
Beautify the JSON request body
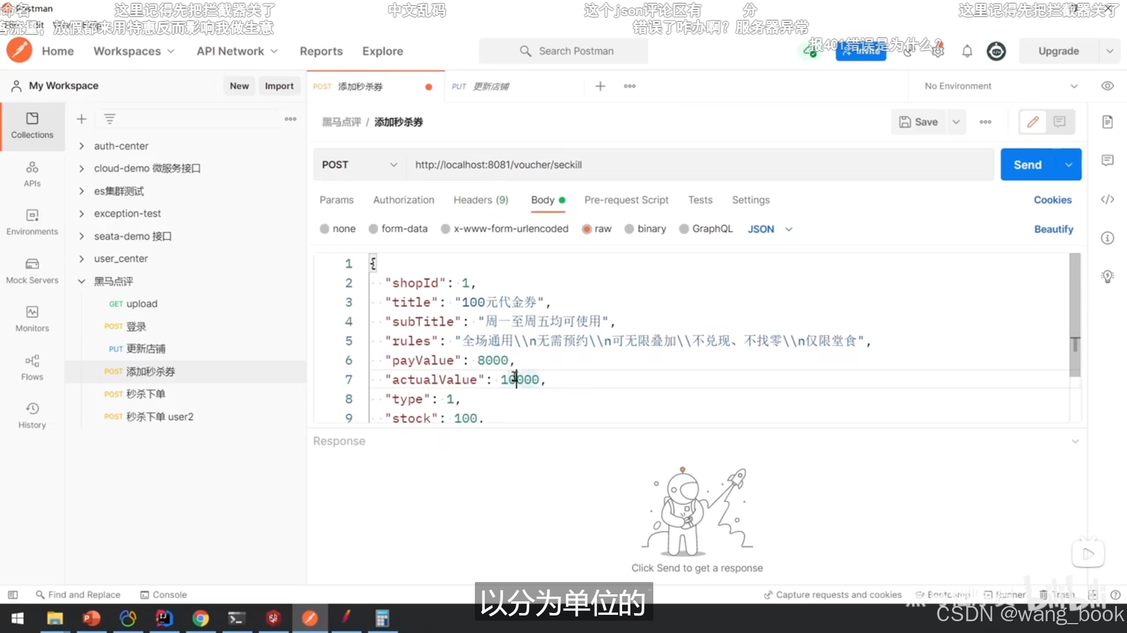pos(1053,229)
